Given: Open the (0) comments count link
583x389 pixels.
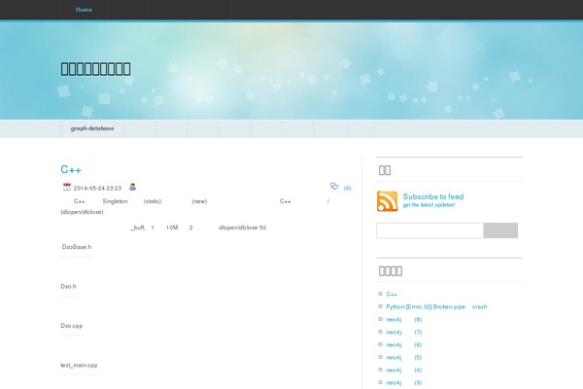Looking at the screenshot, I should (x=347, y=189).
